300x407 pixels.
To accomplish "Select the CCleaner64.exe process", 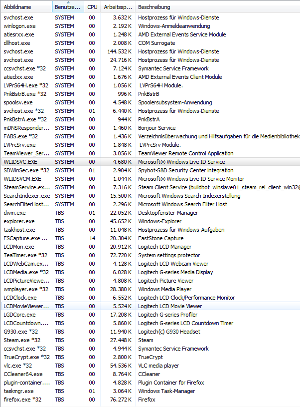I will 150,374.
